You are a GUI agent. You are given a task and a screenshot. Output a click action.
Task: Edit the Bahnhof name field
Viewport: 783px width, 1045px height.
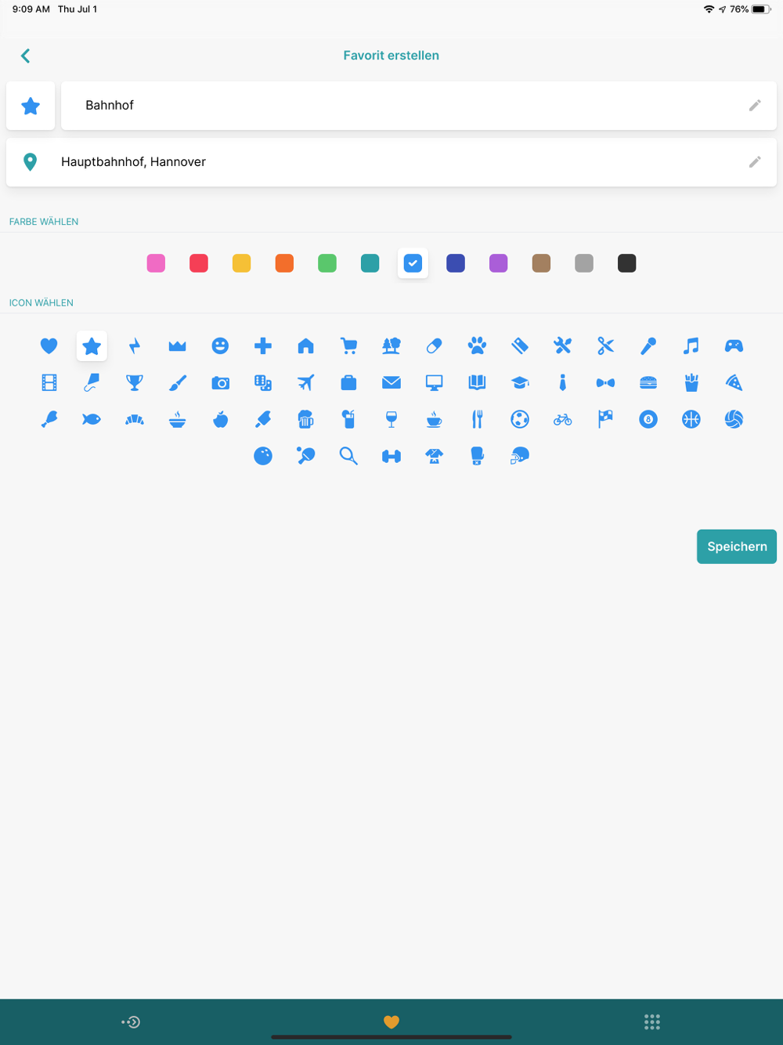[419, 106]
